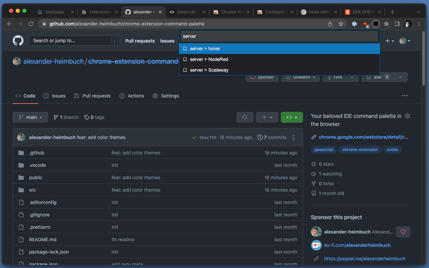Click the svelte topic tag
This screenshot has height=268, width=429.
tap(392, 150)
